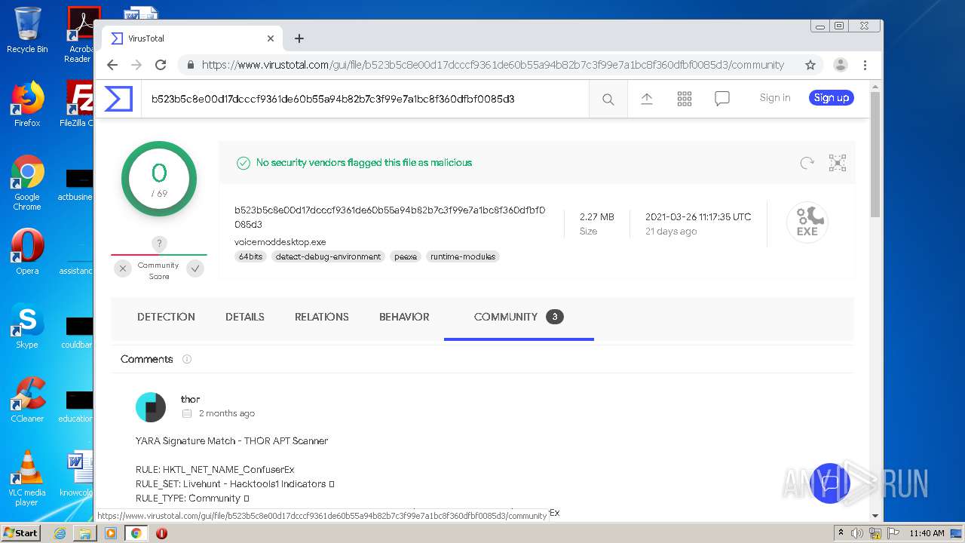Click the 64bits tag
The height and width of the screenshot is (543, 965).
coord(250,256)
